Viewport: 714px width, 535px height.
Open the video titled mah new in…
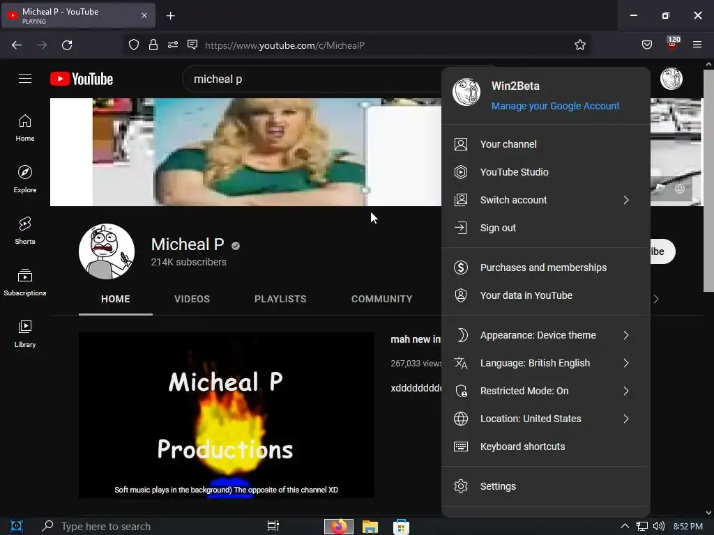click(x=416, y=339)
